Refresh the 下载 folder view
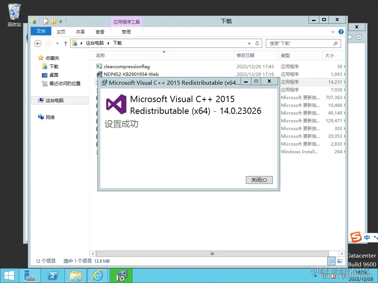The height and width of the screenshot is (283, 378). point(257,43)
